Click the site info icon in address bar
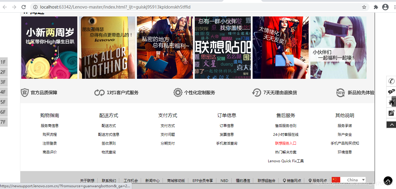The width and height of the screenshot is (396, 189). [35, 7]
